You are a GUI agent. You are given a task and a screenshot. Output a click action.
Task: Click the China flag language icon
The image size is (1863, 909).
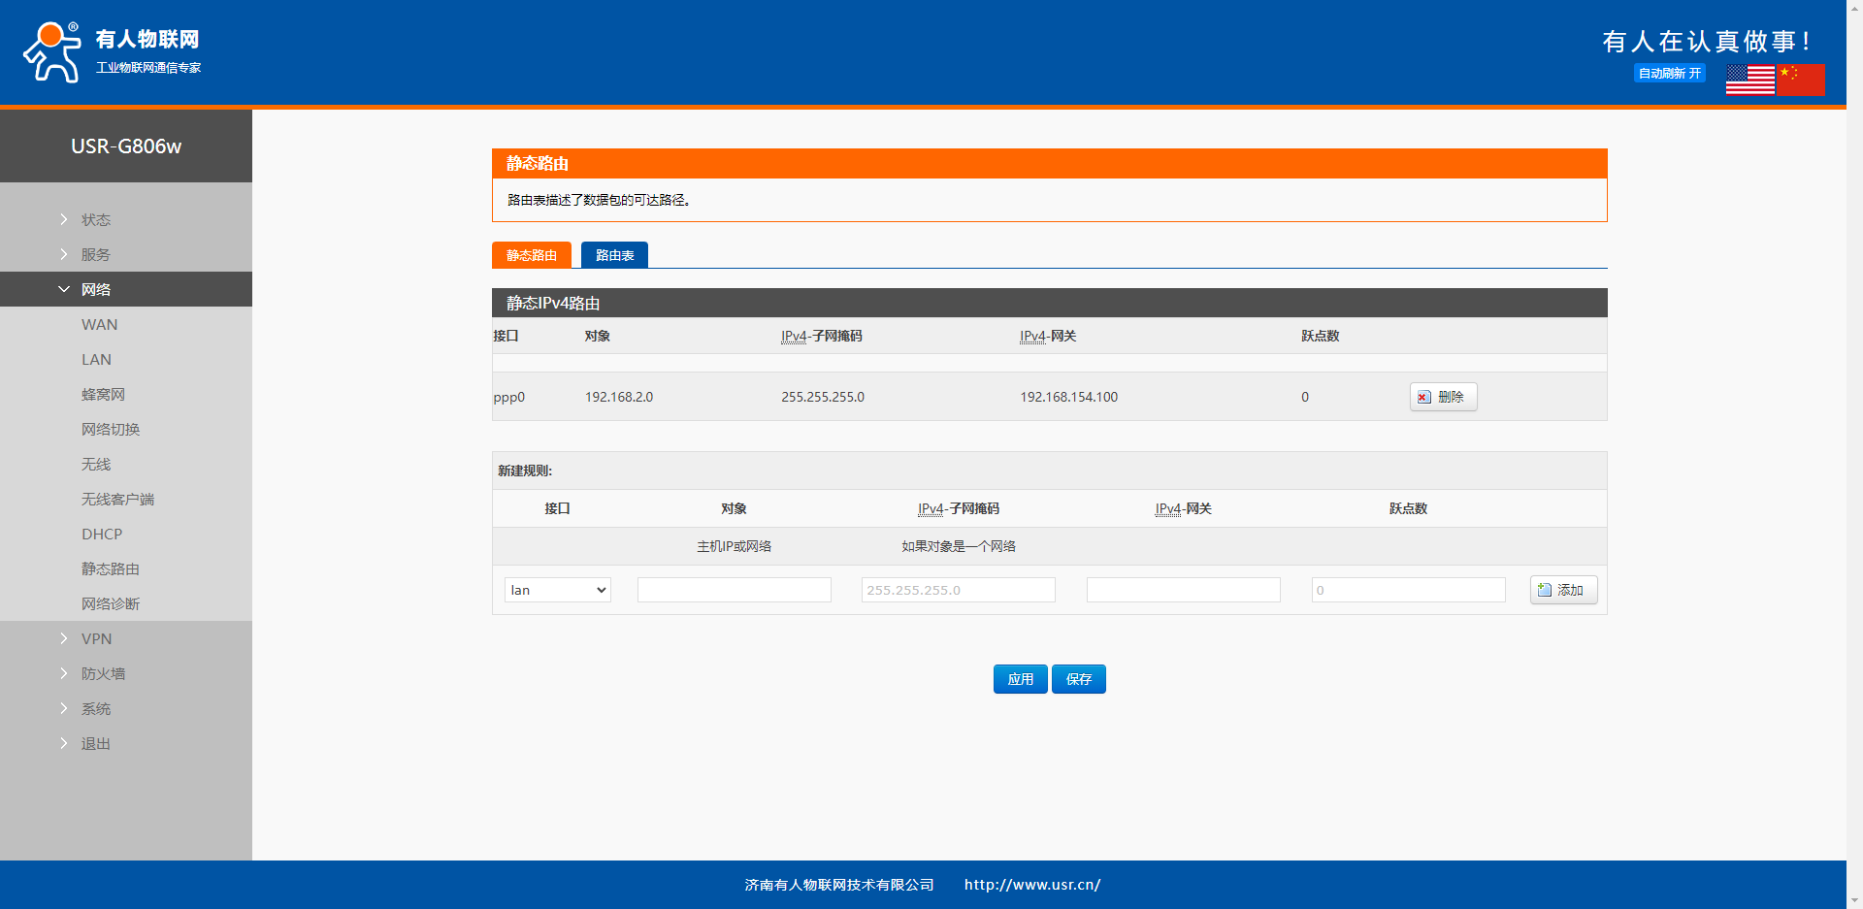point(1801,80)
